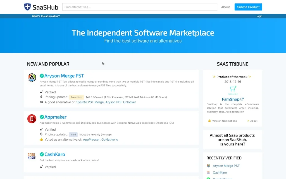Open the FamShop product page link
The image size is (286, 179).
[231, 99]
